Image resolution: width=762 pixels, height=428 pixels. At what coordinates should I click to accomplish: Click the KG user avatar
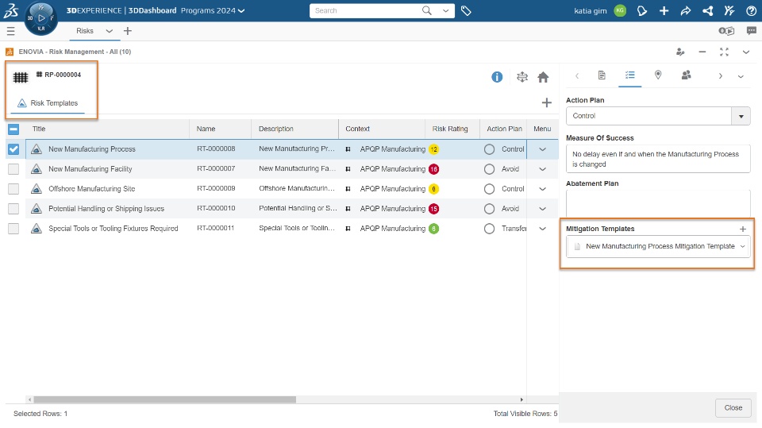pos(620,10)
